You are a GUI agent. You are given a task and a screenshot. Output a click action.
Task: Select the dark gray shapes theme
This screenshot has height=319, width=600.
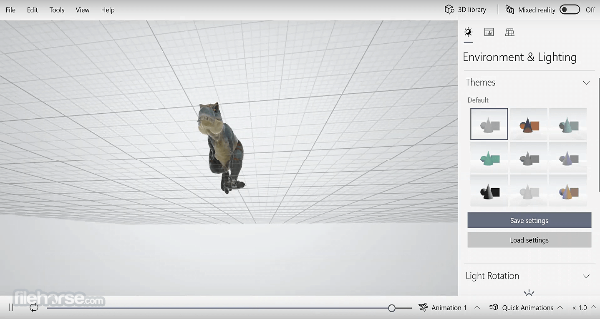528,157
